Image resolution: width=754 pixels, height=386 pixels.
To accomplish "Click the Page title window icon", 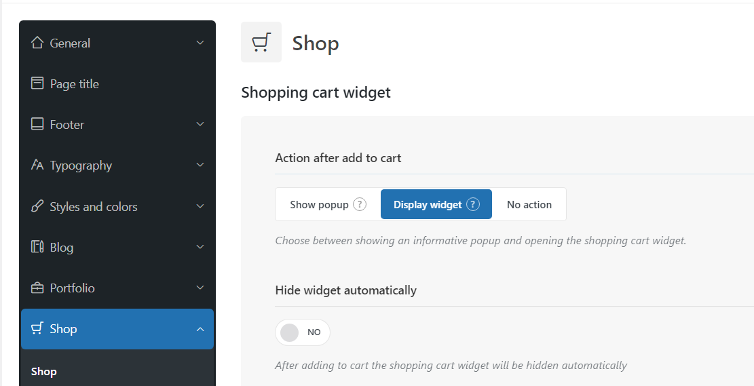I will click(37, 83).
